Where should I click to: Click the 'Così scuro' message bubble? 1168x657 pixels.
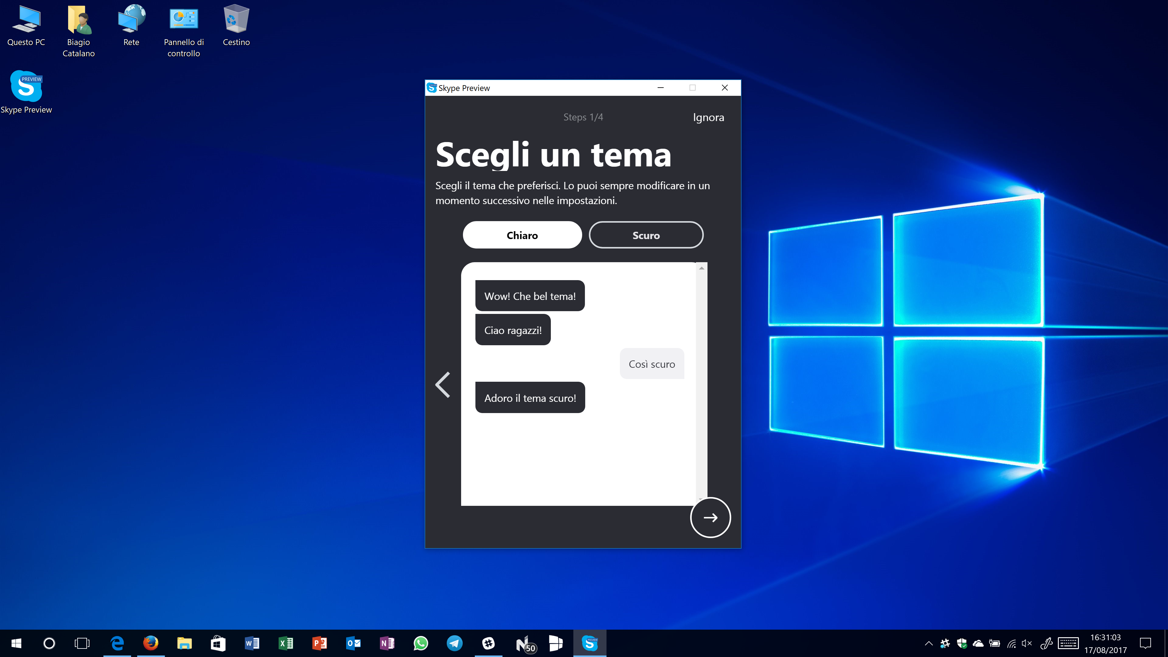coord(652,364)
